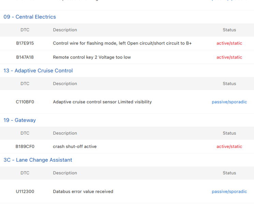The height and width of the screenshot is (205, 254).
Task: Click DTC code C110BF0
Action: pos(25,102)
